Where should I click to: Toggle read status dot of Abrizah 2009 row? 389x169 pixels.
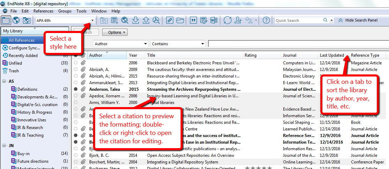click(x=76, y=70)
